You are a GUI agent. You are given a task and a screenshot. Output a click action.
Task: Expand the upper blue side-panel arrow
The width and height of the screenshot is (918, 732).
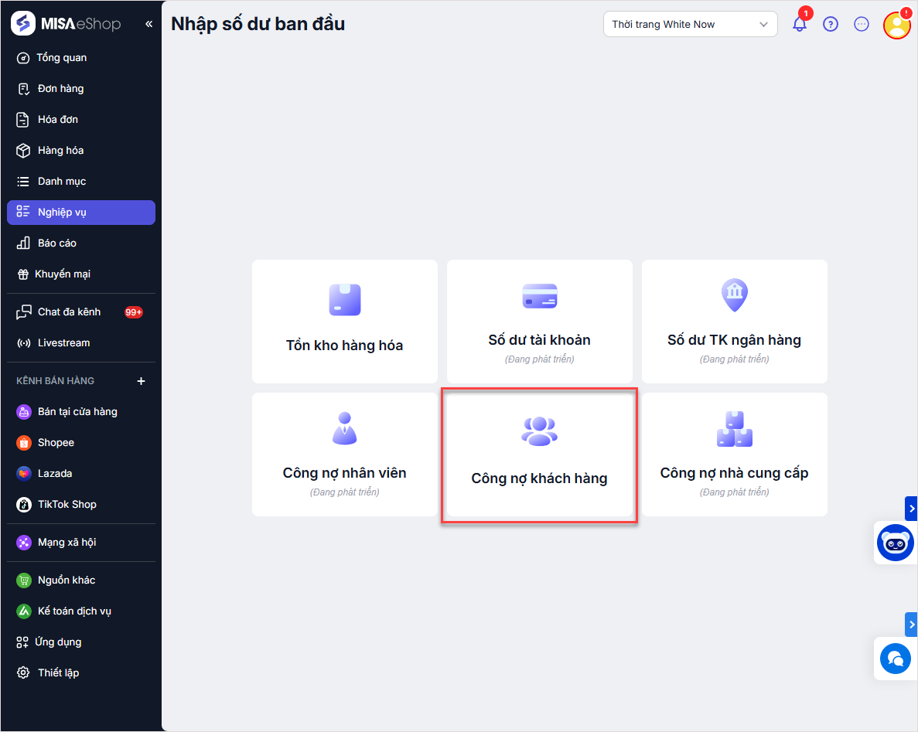[x=911, y=509]
